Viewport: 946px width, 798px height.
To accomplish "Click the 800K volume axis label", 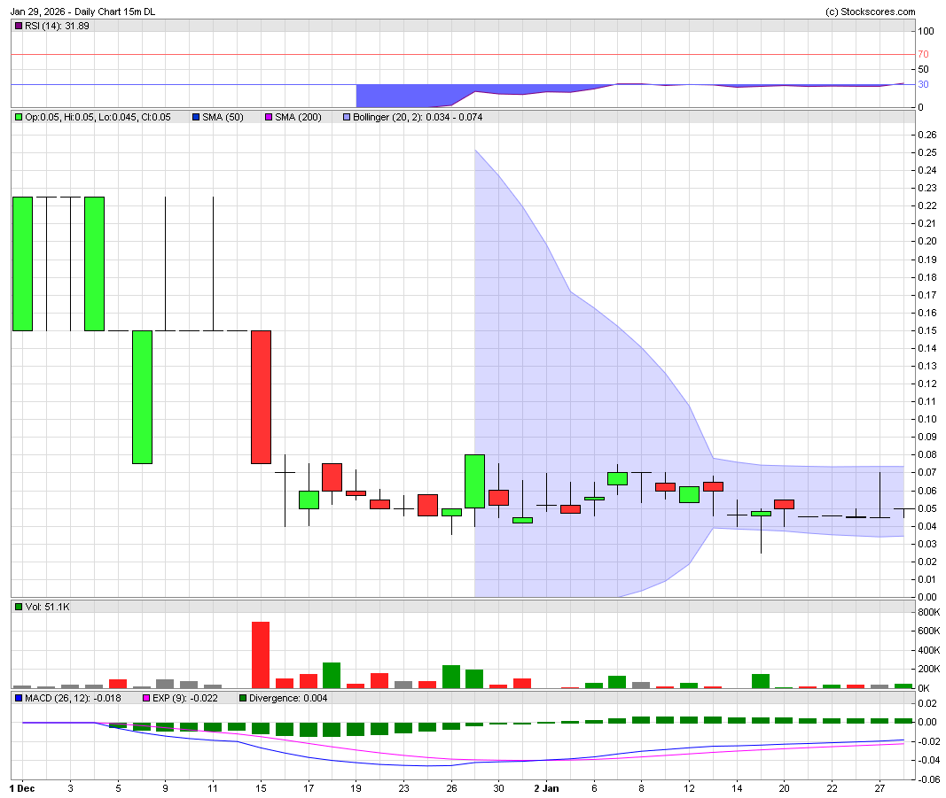I will (928, 612).
